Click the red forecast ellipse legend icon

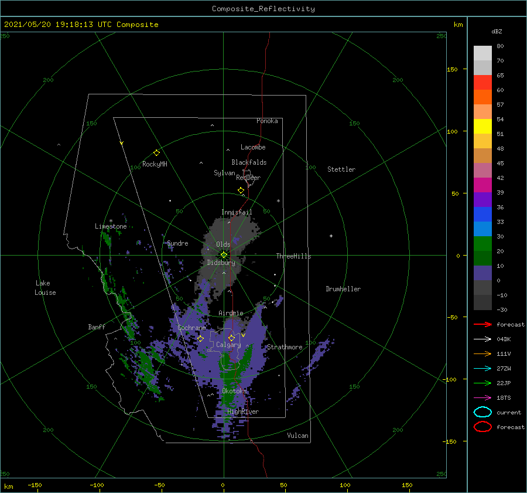coord(482,427)
